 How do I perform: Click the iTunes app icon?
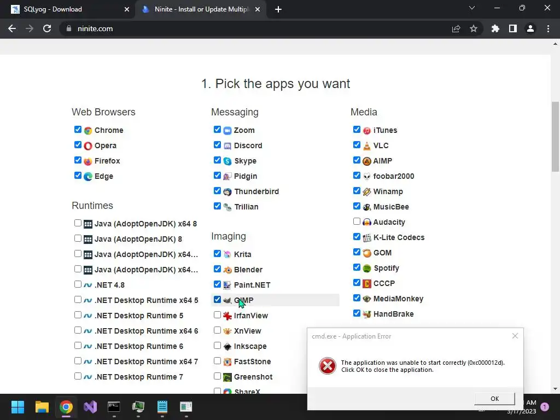tap(367, 130)
